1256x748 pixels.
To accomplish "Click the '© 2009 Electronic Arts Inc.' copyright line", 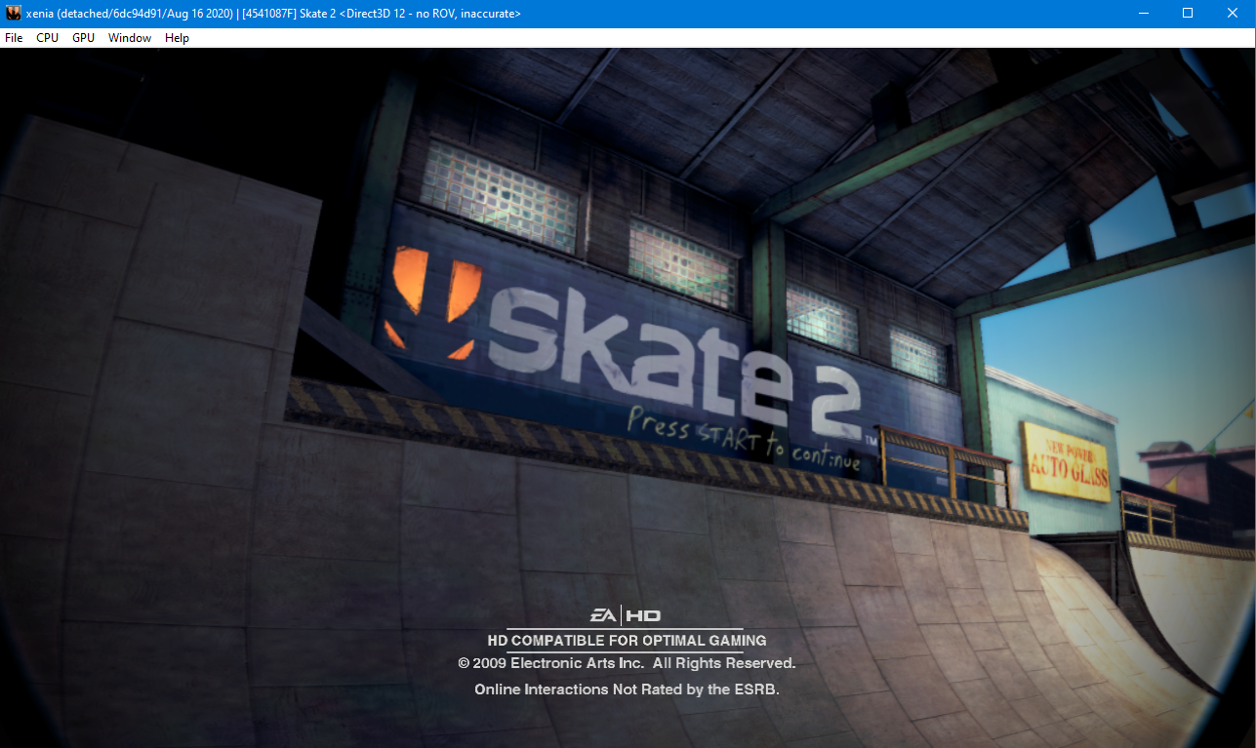I will tap(627, 663).
